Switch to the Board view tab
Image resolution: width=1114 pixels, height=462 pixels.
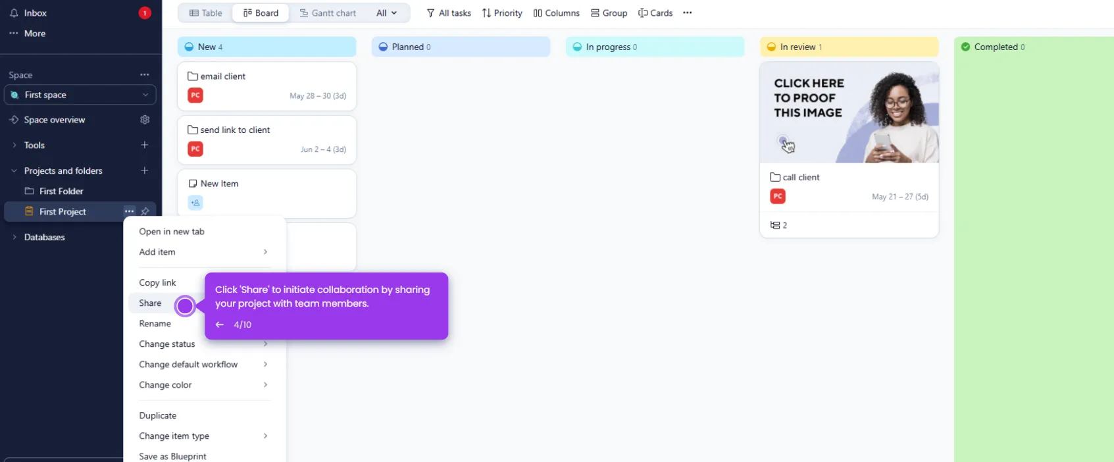click(x=261, y=13)
